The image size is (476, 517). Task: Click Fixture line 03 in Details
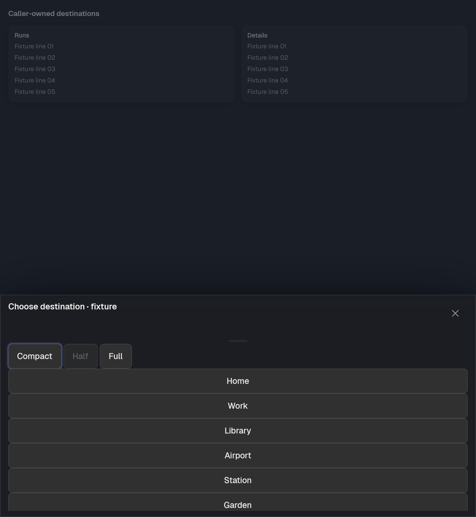click(267, 69)
